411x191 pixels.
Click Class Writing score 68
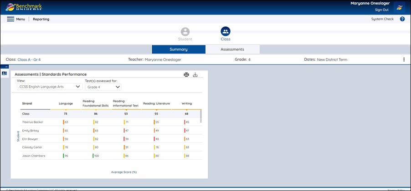187,114
